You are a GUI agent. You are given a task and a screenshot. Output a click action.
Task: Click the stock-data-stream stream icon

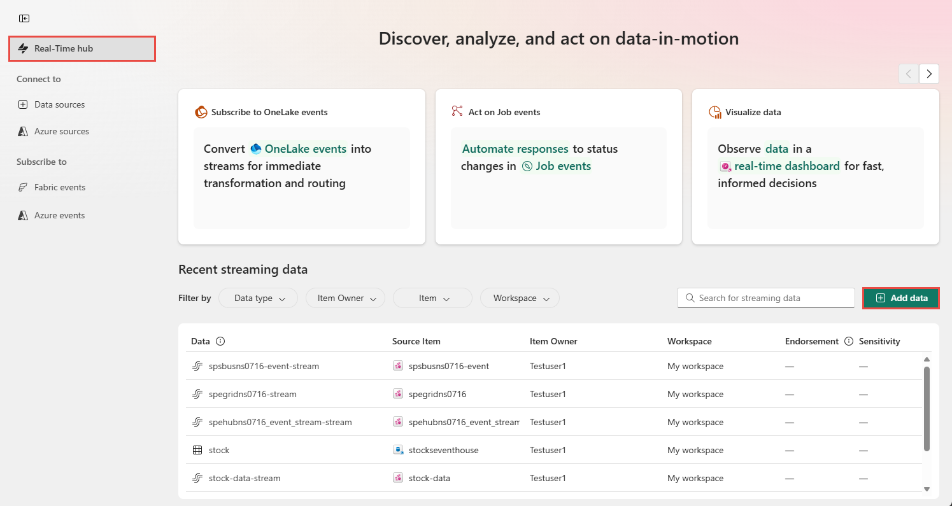[x=197, y=478]
